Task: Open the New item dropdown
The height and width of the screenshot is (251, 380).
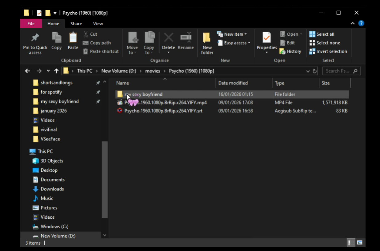Action: (232, 34)
